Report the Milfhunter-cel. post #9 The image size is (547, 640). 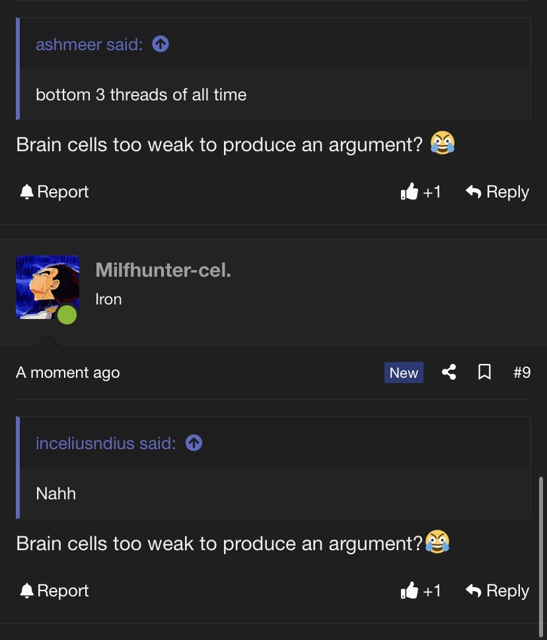[x=54, y=590]
